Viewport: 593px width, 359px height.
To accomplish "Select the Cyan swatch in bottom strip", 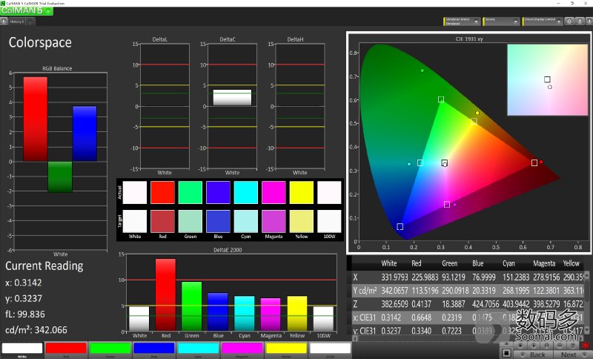I will pos(197,349).
